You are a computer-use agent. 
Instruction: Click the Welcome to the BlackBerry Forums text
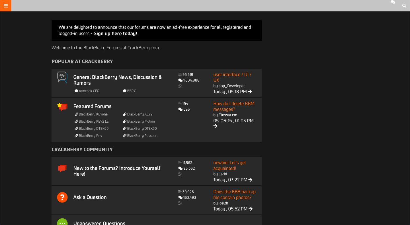pos(106,48)
